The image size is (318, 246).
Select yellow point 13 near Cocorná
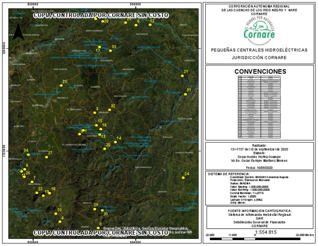[99, 135]
